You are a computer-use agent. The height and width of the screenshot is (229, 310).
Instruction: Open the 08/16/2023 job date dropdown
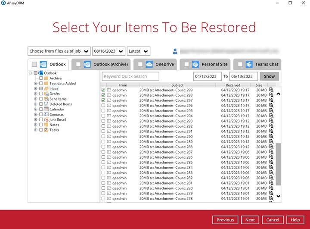108,51
